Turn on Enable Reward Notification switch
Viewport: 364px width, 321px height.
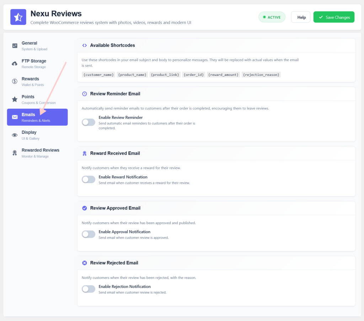[89, 179]
